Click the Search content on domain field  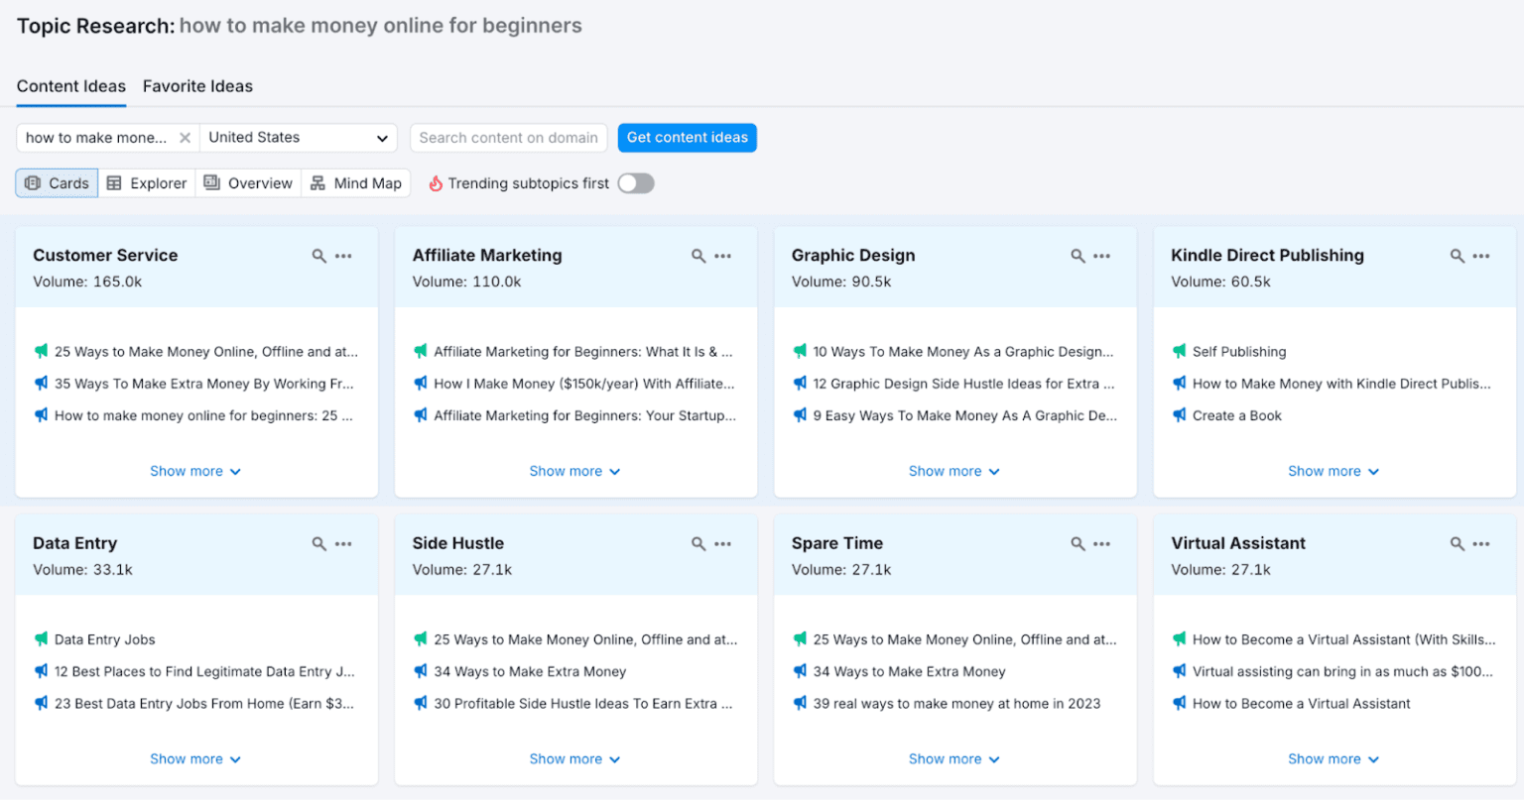tap(508, 138)
